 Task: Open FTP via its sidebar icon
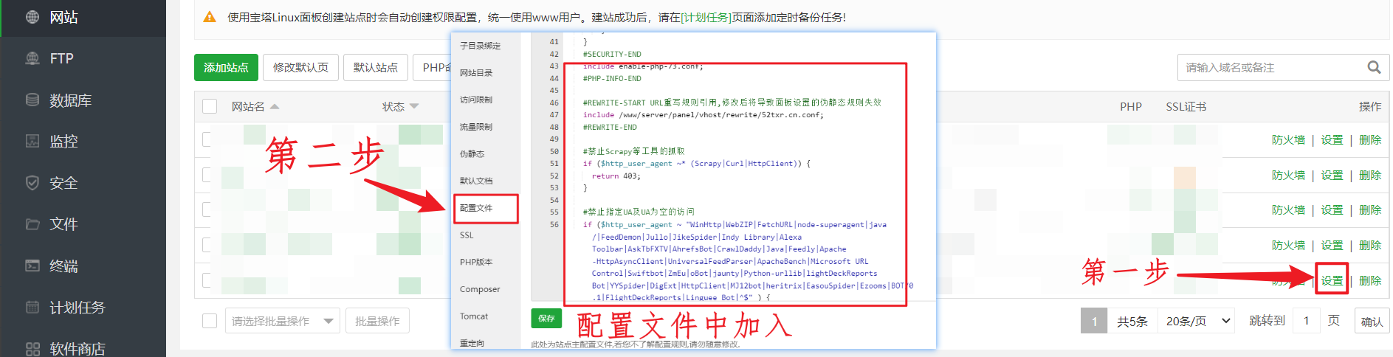pos(32,58)
